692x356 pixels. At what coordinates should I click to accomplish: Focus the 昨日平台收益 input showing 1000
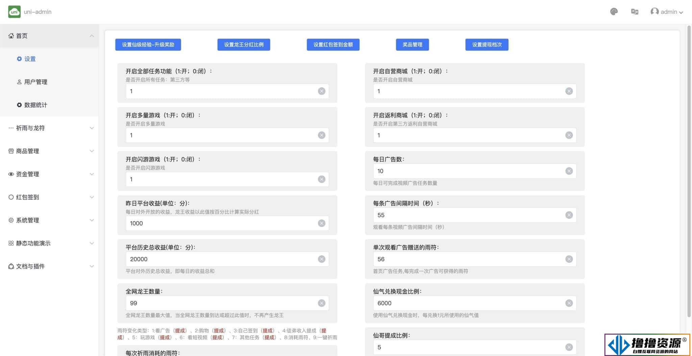(227, 223)
